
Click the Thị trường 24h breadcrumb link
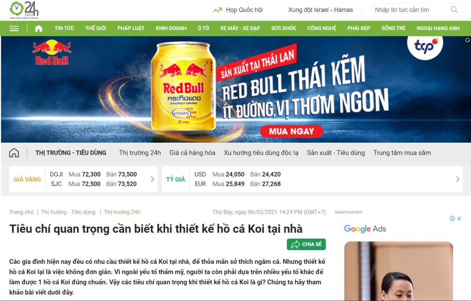pos(122,212)
